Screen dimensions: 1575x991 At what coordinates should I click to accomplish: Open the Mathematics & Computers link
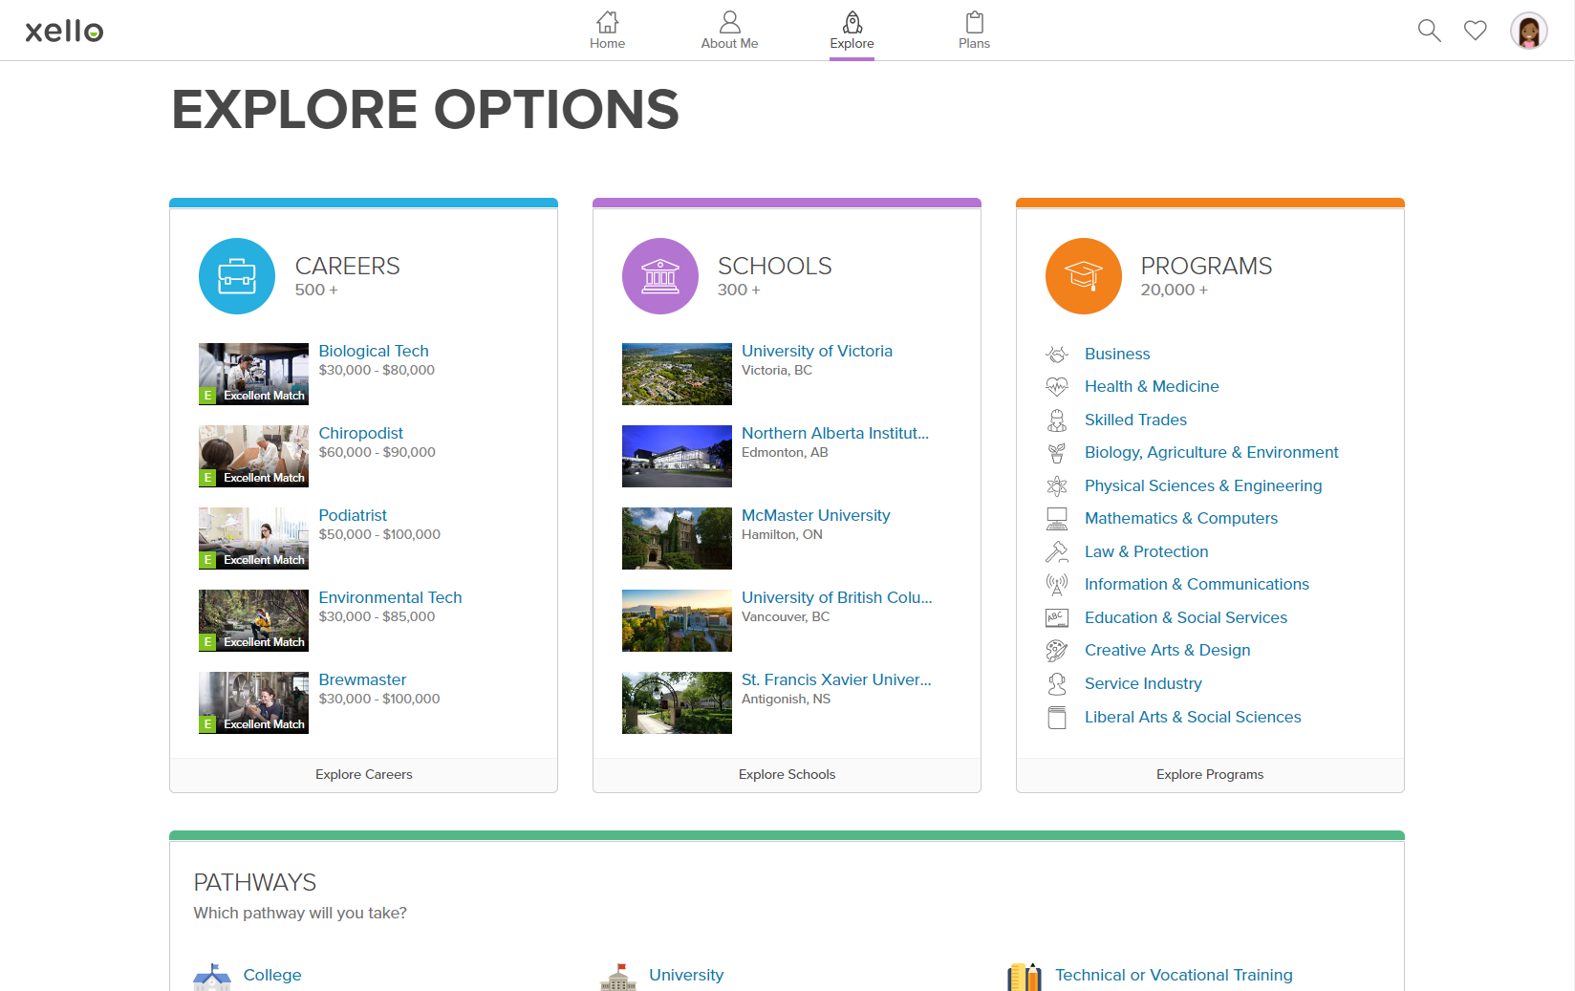tap(1181, 518)
